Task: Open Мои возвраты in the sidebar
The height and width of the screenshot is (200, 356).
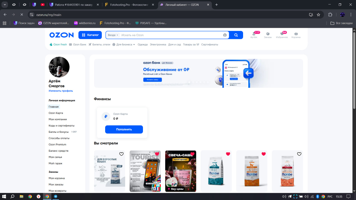Action: tap(58, 191)
